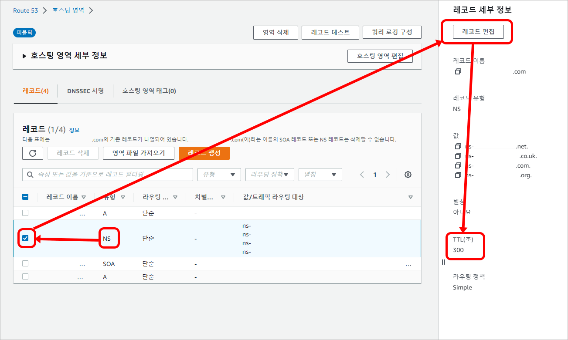Viewport: 568px width, 340px height.
Task: Click the TTL value 300
Action: click(x=458, y=250)
